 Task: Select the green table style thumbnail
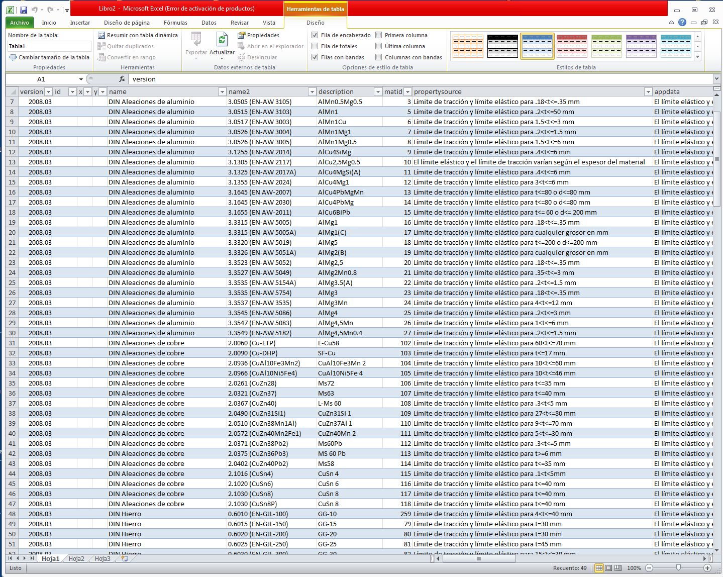(606, 46)
